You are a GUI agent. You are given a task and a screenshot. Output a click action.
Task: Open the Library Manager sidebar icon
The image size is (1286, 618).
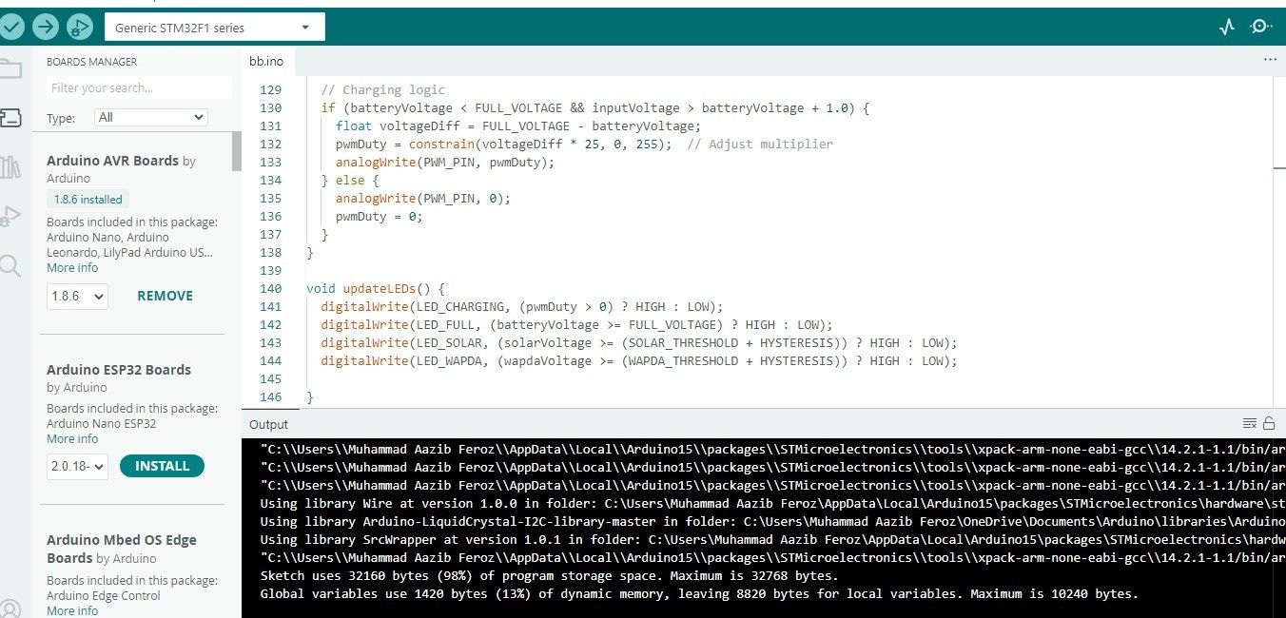pos(10,167)
